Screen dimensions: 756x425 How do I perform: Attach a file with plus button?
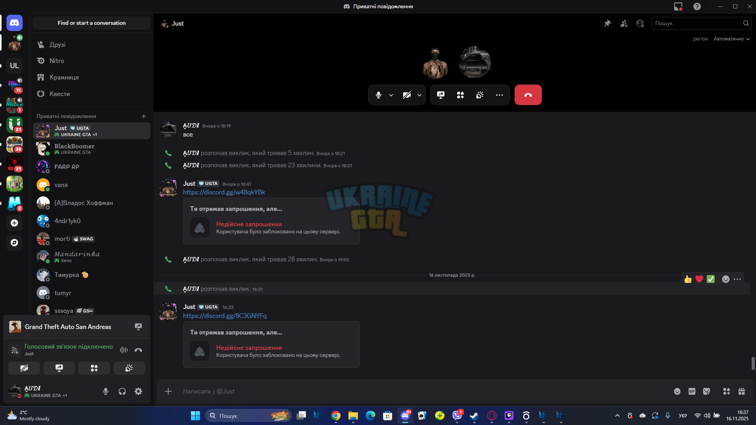[x=168, y=392]
